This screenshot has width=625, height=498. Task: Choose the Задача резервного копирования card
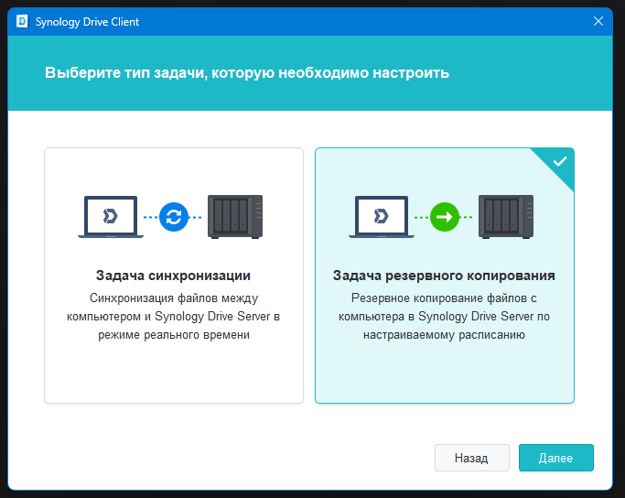tap(445, 276)
